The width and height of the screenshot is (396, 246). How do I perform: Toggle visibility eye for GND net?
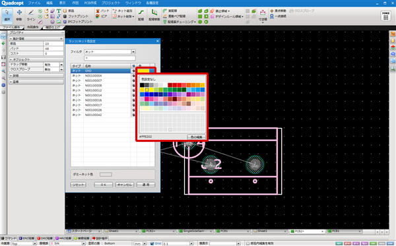click(133, 71)
